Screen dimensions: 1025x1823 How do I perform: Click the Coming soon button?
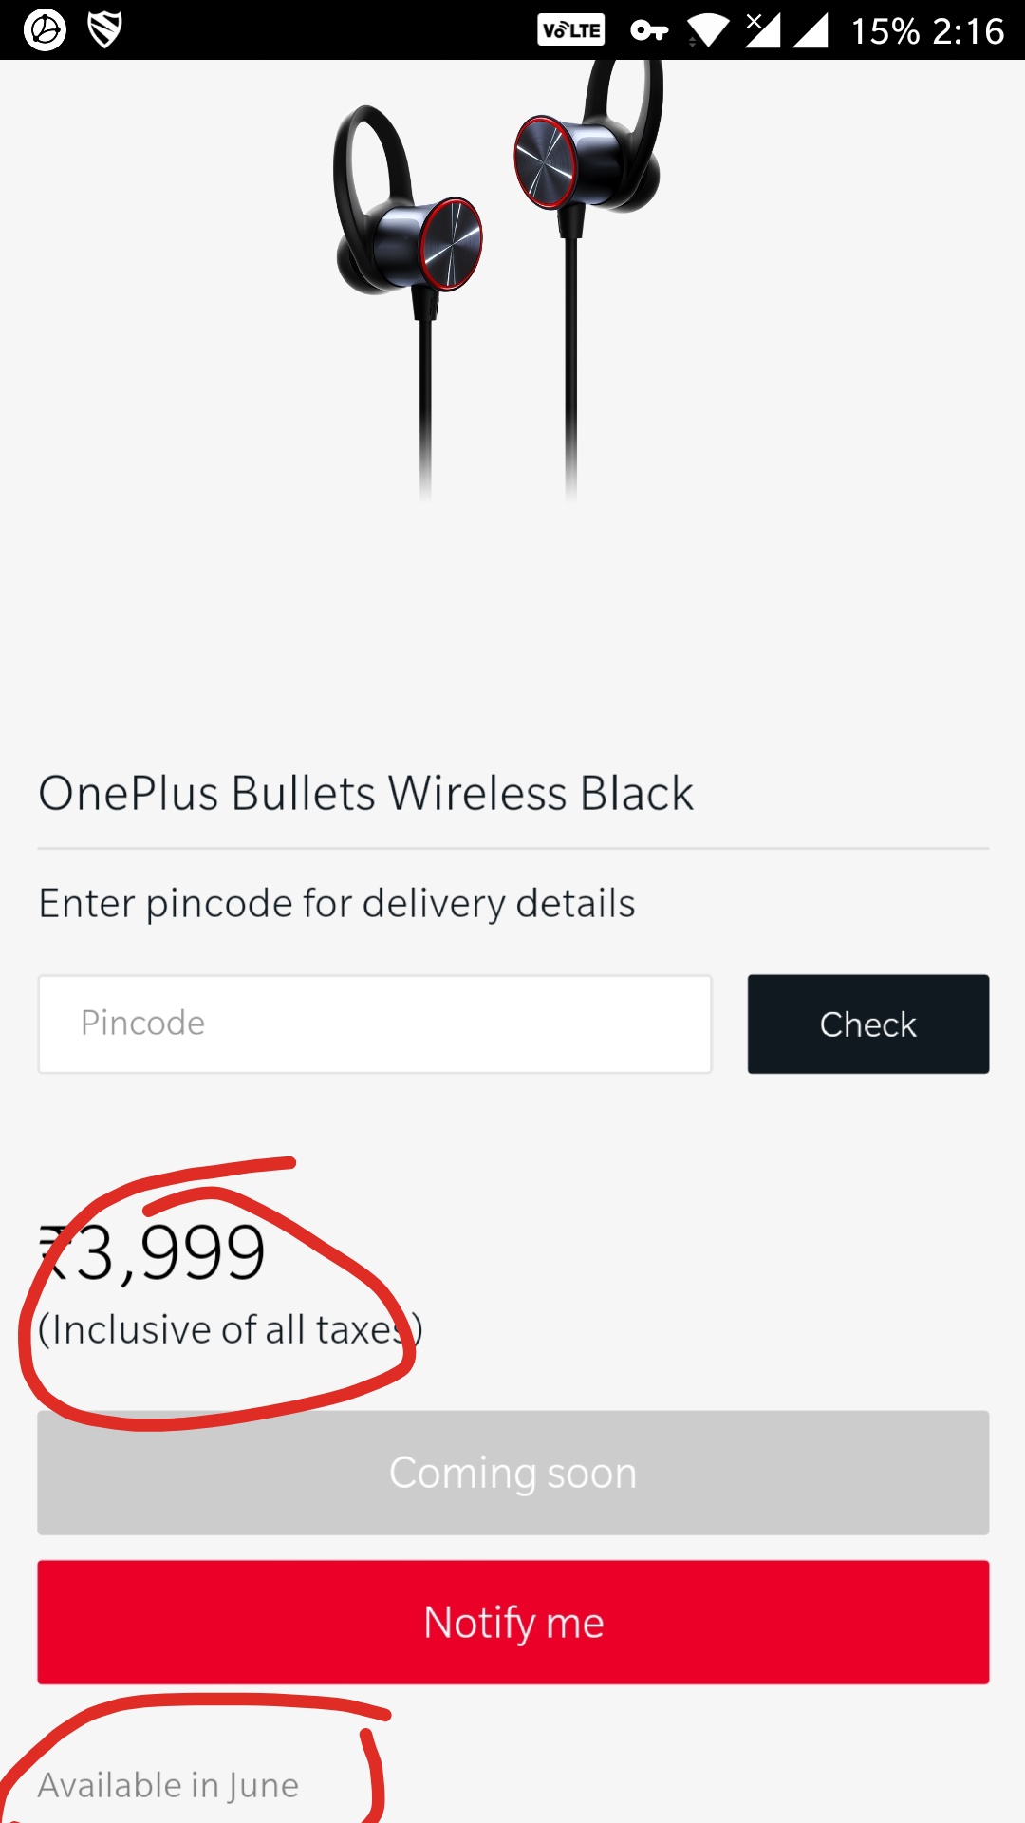(513, 1473)
